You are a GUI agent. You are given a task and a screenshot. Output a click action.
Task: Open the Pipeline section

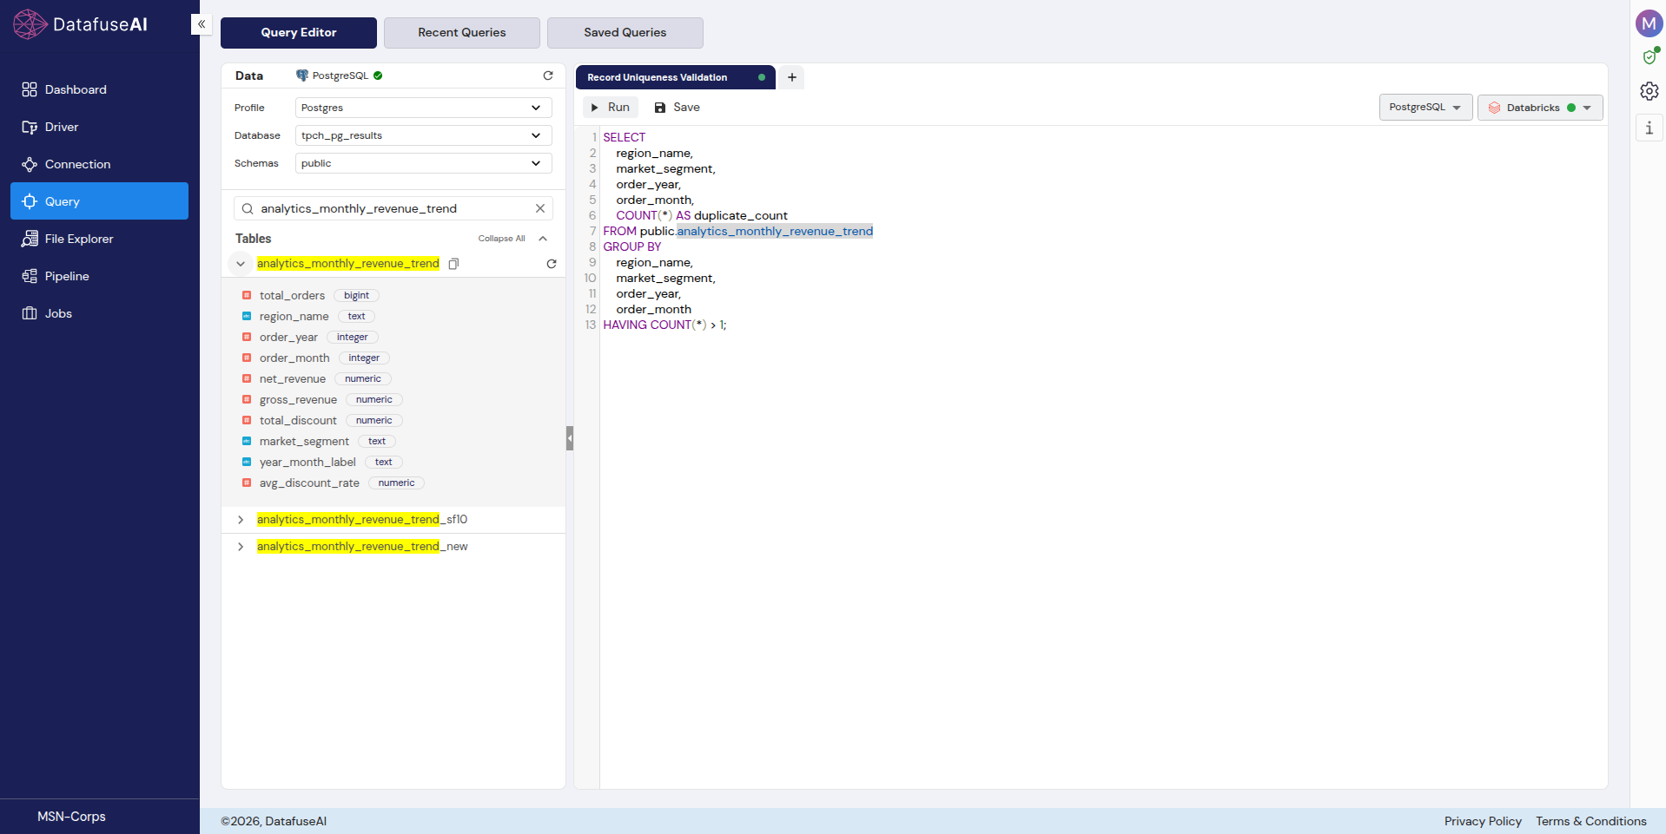tap(99, 276)
